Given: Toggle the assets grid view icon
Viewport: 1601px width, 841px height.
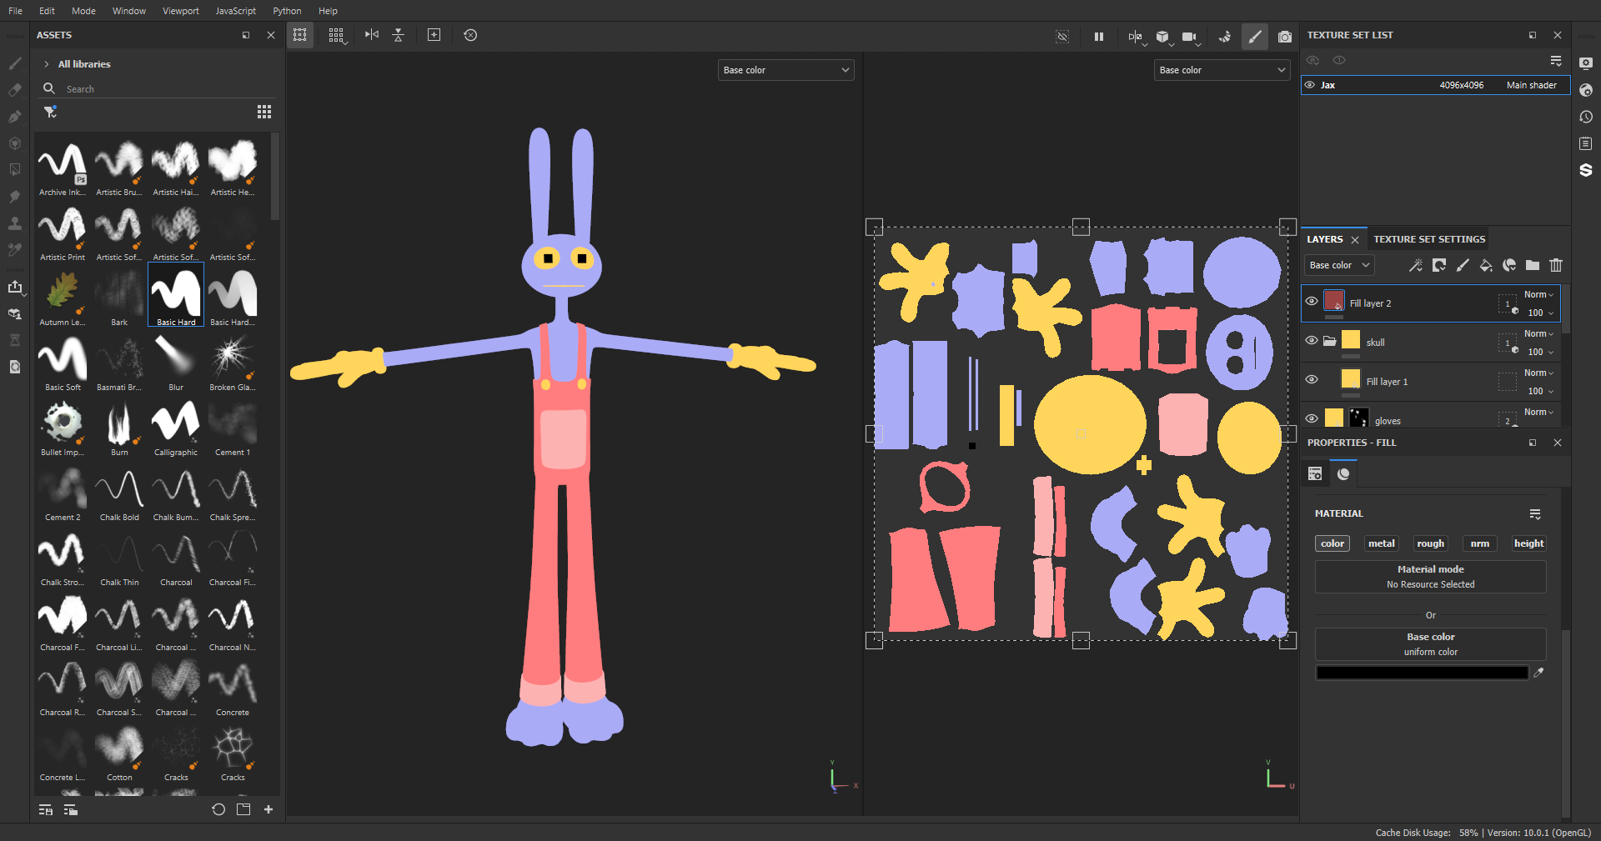Looking at the screenshot, I should (x=264, y=112).
